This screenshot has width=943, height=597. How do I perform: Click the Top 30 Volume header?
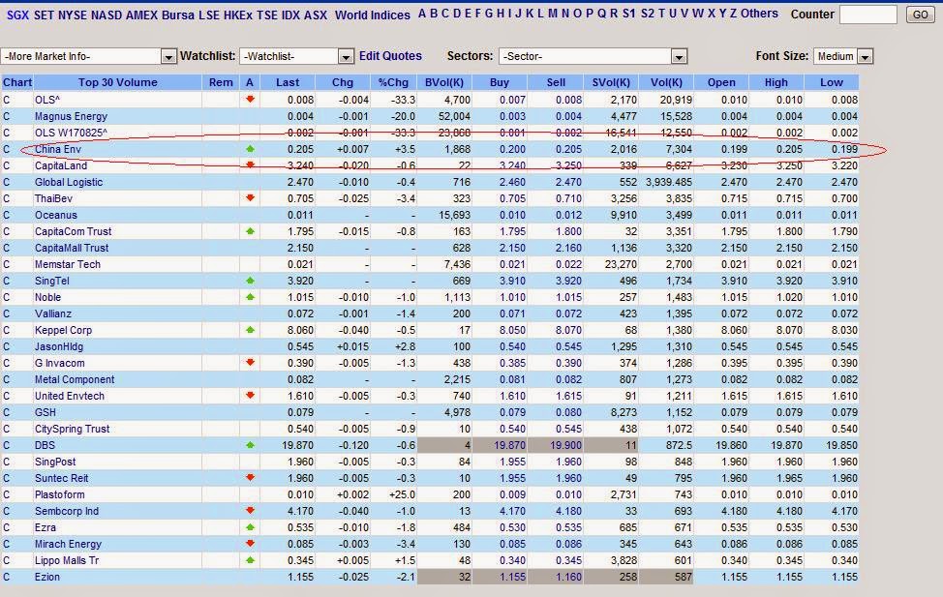(118, 82)
